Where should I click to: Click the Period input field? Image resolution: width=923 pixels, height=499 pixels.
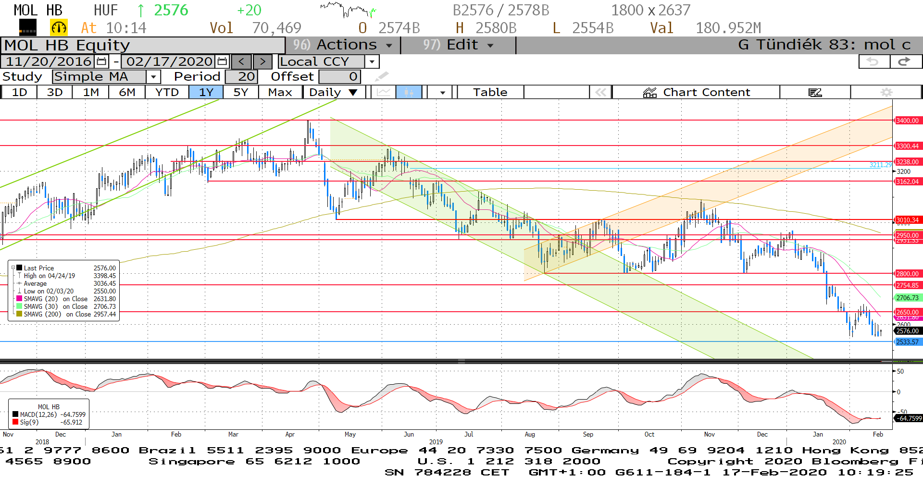pyautogui.click(x=241, y=77)
